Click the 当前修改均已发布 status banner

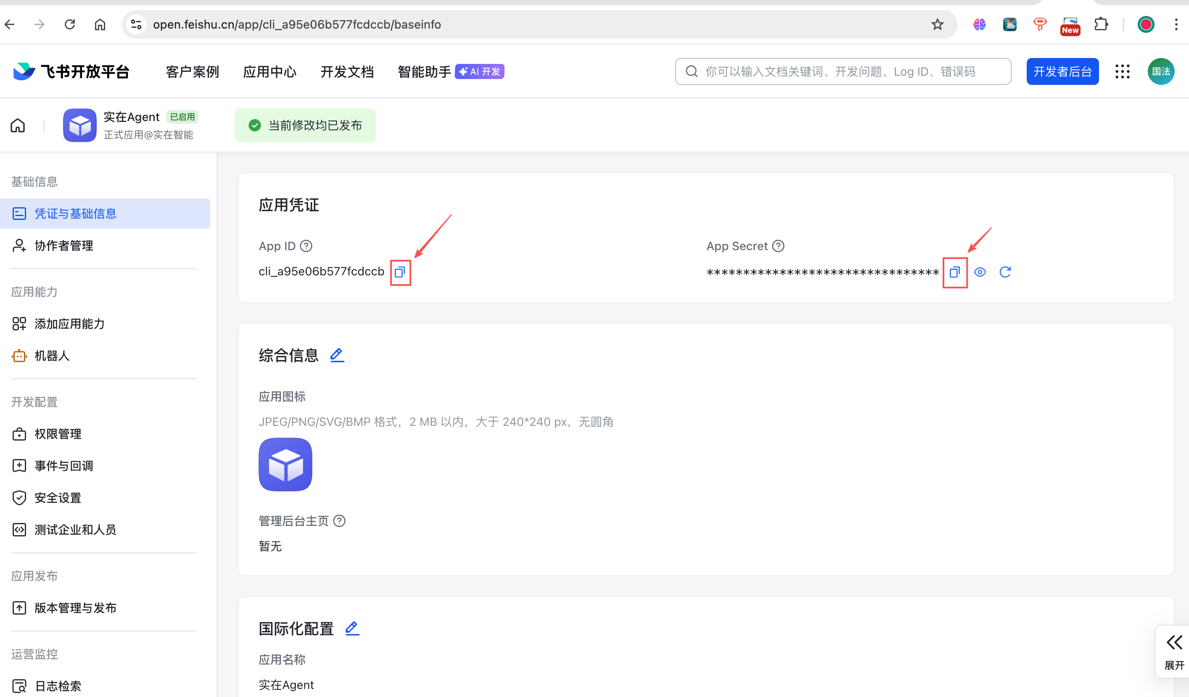[305, 125]
